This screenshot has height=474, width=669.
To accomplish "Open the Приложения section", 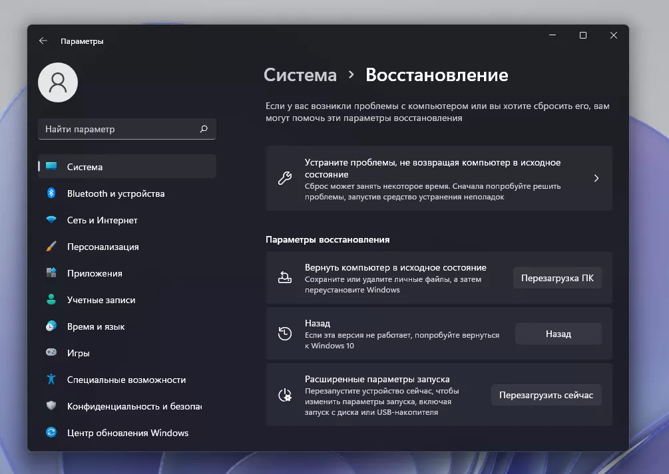I will coord(126,273).
